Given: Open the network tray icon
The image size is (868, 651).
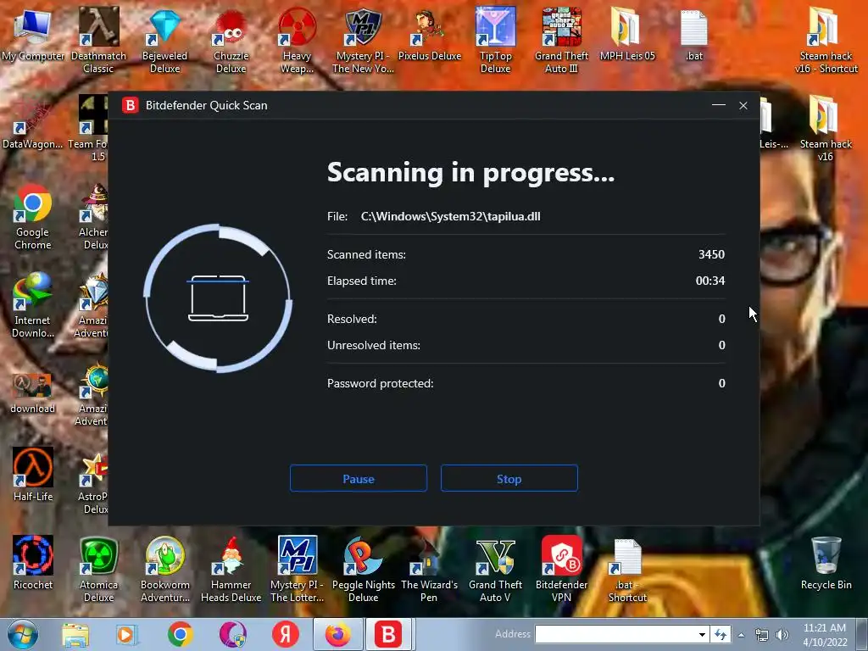Looking at the screenshot, I should coord(762,635).
